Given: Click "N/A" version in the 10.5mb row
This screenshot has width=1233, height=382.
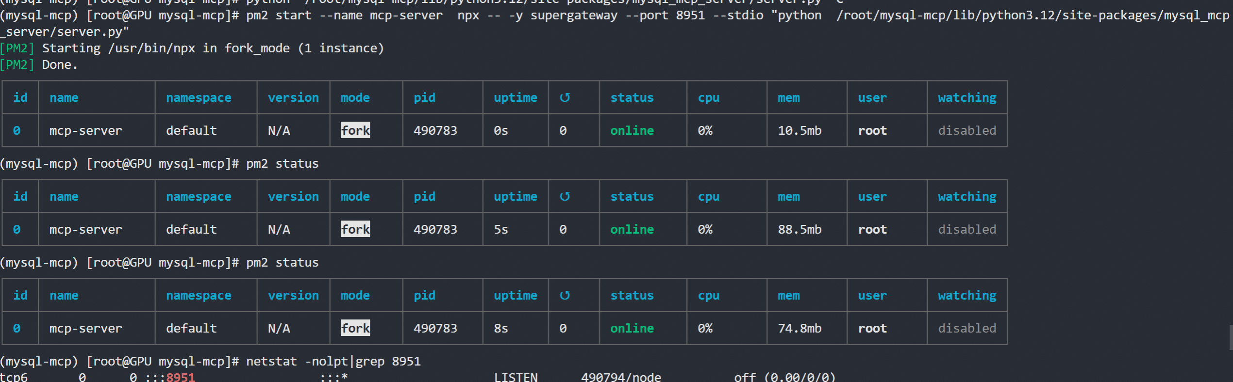Looking at the screenshot, I should tap(279, 130).
